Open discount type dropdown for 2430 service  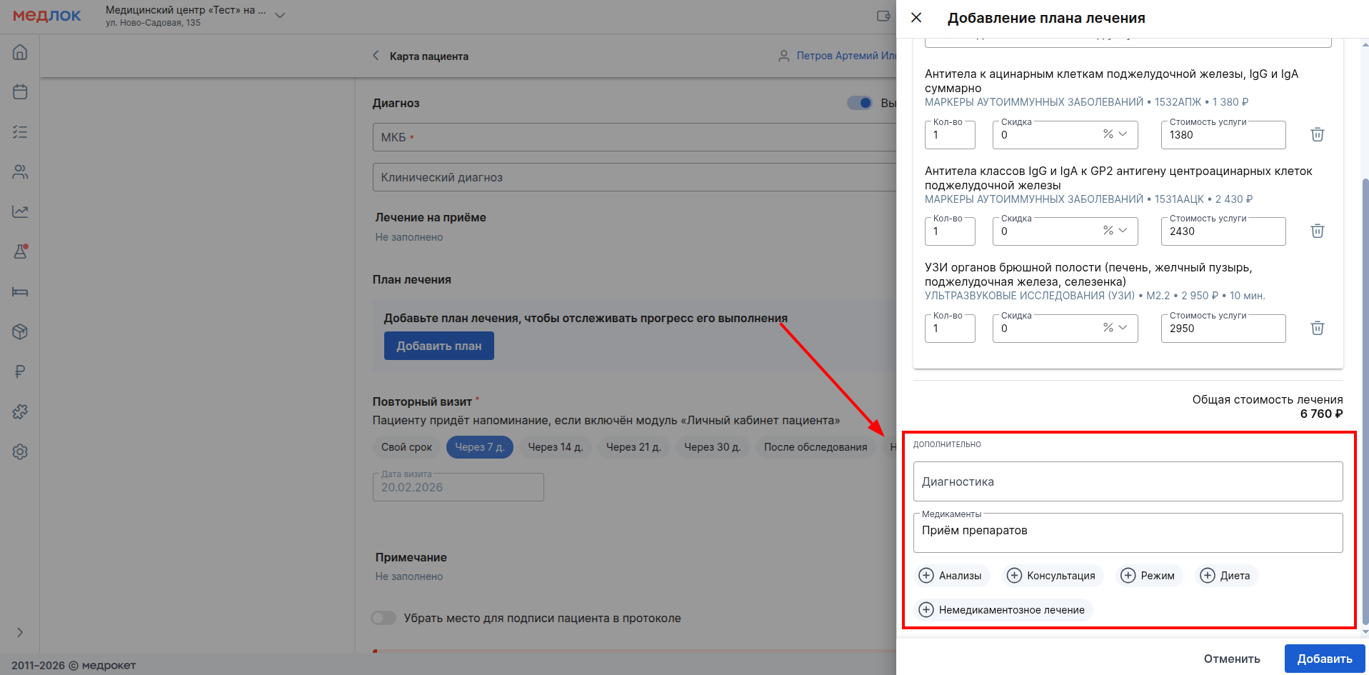1115,231
